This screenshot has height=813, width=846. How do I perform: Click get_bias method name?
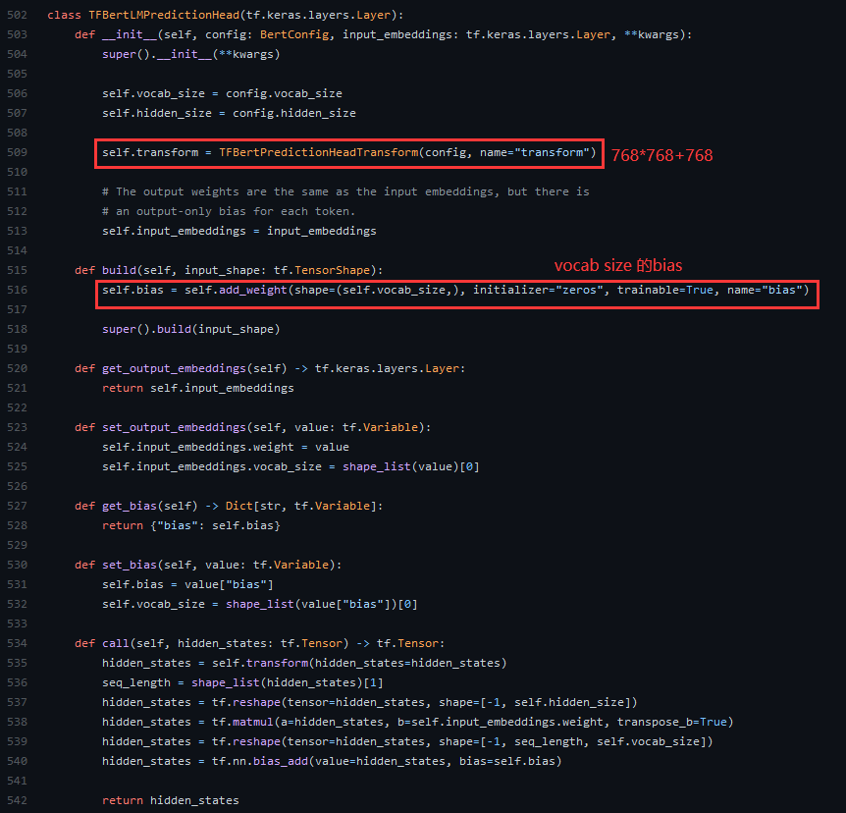130,507
